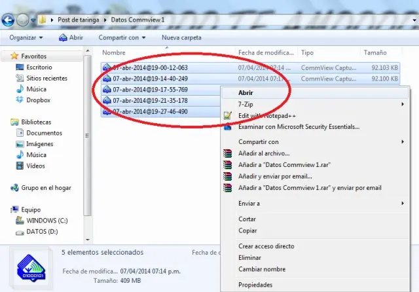Click CommView icon of 19-14-40-249 file
419x292 pixels.
(x=107, y=79)
